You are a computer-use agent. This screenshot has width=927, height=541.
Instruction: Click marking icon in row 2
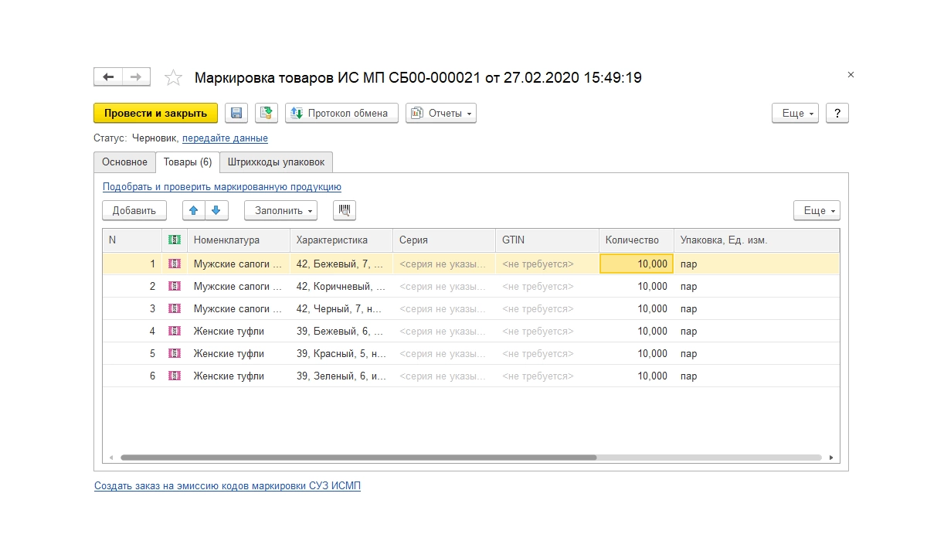tap(175, 286)
